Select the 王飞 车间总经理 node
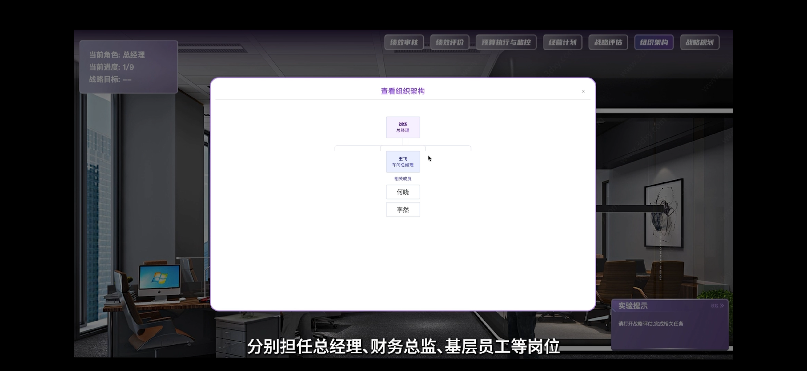This screenshot has width=807, height=371. (x=403, y=162)
